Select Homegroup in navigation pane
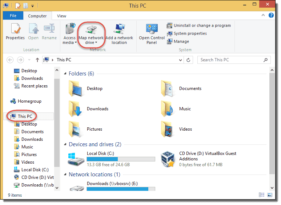 pyautogui.click(x=26, y=101)
